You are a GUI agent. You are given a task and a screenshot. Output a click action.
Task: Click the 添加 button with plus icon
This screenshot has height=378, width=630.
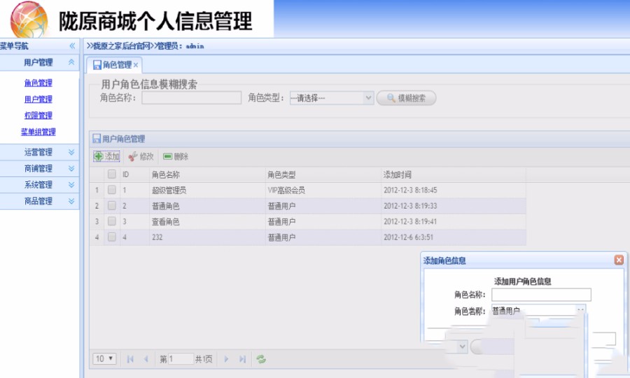coord(107,156)
